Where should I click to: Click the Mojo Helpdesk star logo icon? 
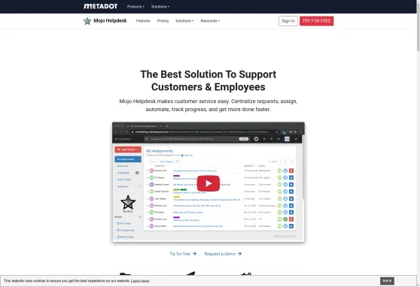(87, 21)
